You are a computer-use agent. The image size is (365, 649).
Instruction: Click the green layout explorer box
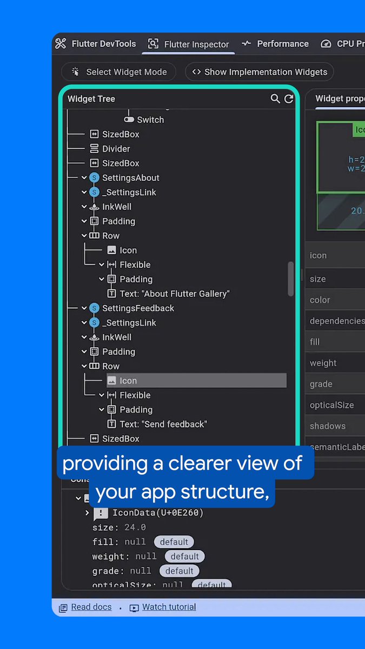tap(341, 157)
